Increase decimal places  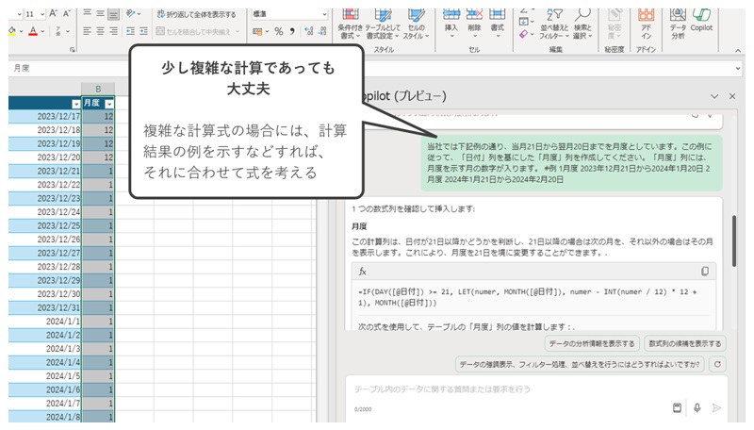[309, 32]
